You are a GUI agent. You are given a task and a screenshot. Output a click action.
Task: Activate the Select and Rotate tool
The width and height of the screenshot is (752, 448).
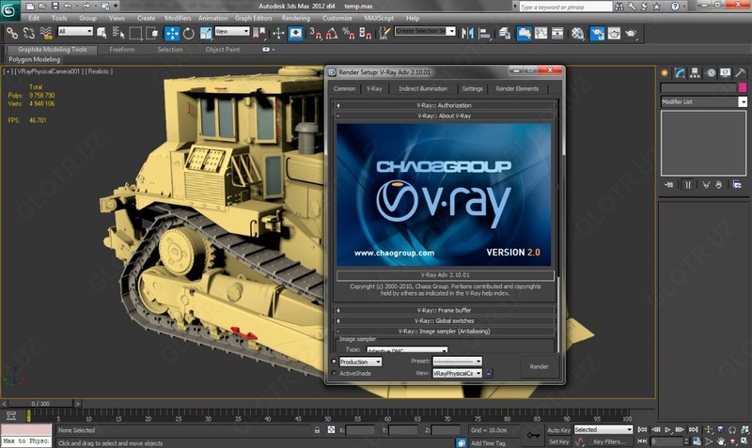pyautogui.click(x=189, y=33)
